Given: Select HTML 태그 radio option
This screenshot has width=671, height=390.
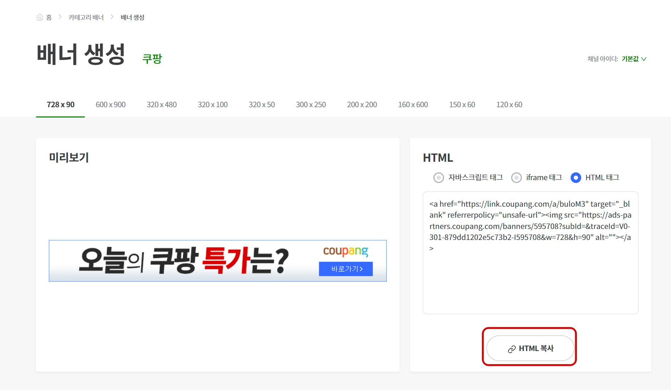Looking at the screenshot, I should 576,177.
